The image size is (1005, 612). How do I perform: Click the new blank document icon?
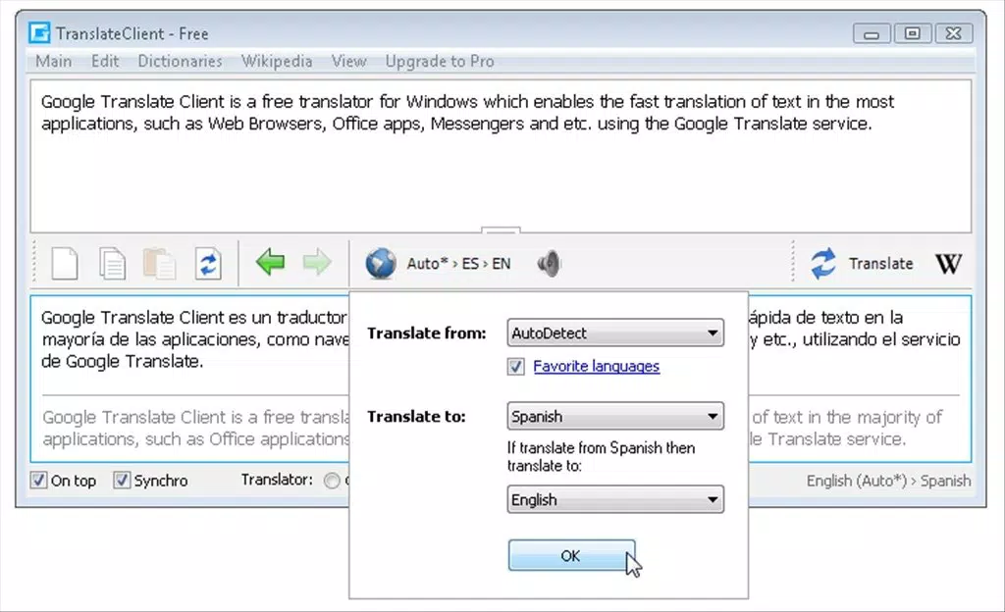(x=65, y=263)
